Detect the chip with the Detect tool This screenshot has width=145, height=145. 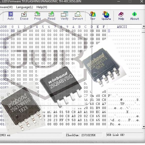(x=78, y=16)
